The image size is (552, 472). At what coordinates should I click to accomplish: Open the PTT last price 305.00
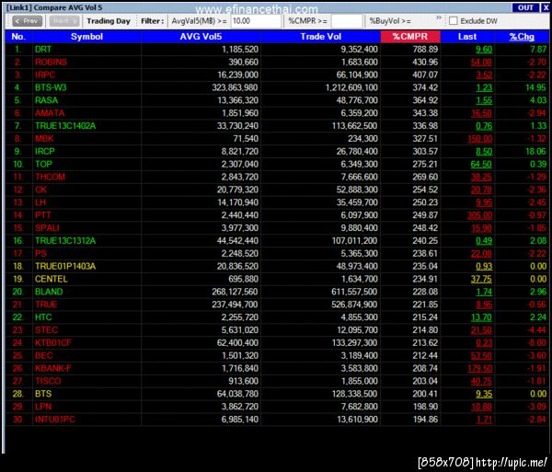pyautogui.click(x=479, y=215)
